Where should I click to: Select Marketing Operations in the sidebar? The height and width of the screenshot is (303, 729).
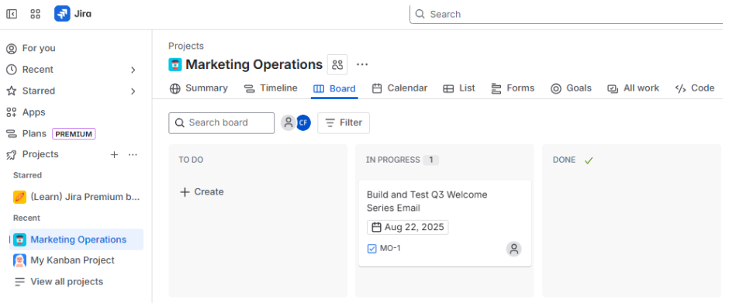click(x=76, y=239)
